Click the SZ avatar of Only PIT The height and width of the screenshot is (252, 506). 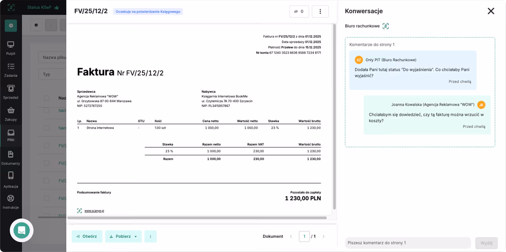359,60
